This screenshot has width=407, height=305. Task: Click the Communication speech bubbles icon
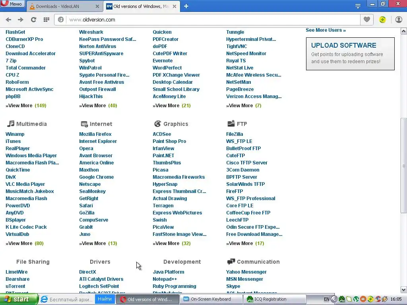[x=231, y=262]
